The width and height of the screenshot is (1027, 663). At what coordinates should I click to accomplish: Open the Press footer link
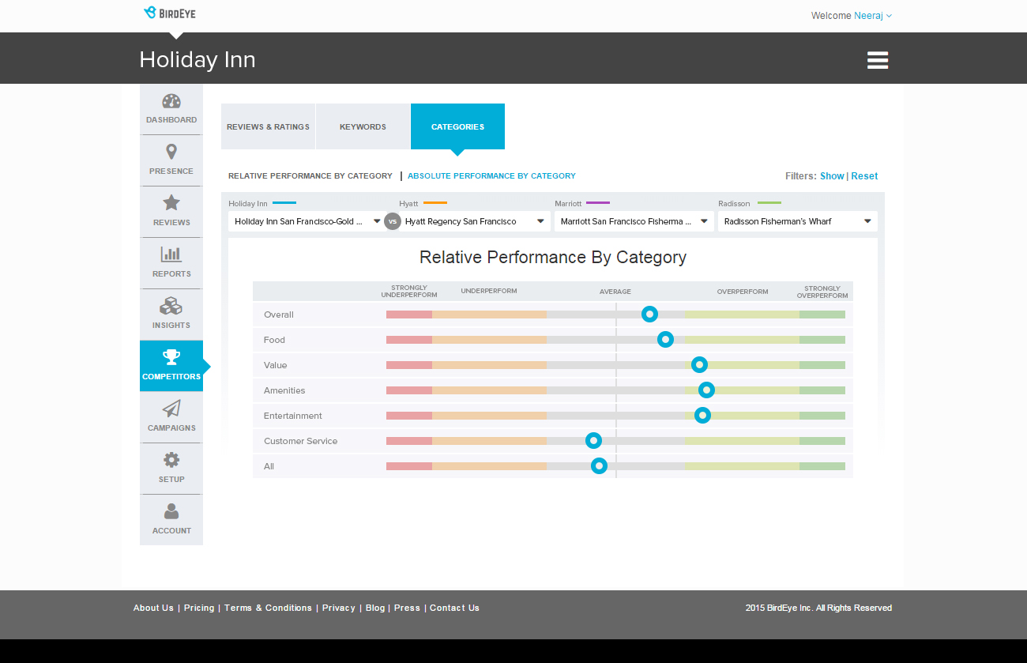coord(407,608)
